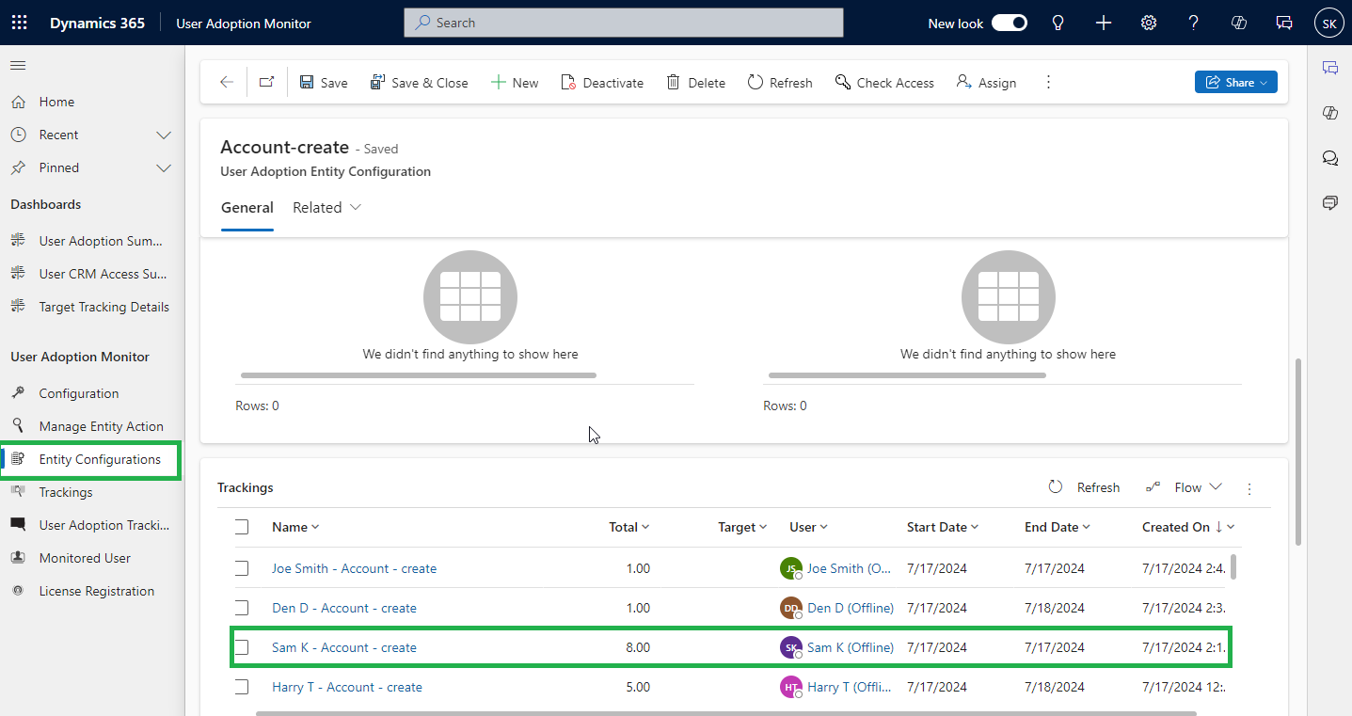Viewport: 1352px width, 716px height.
Task: Open speech bubbles icon in right rail
Action: tap(1330, 158)
